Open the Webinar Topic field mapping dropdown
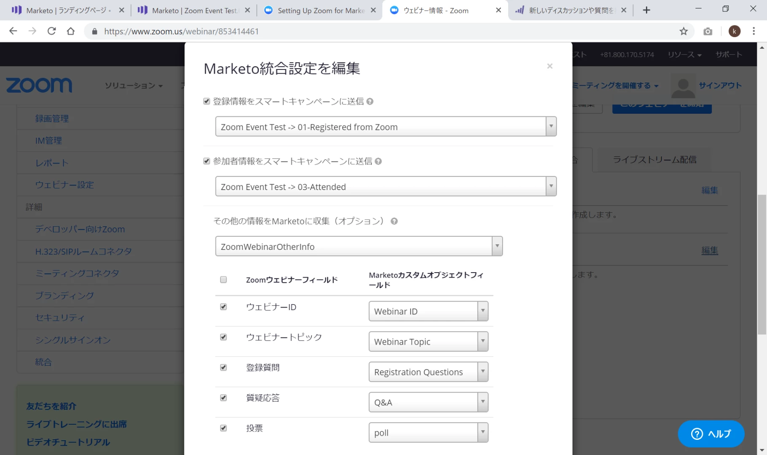 pos(428,341)
